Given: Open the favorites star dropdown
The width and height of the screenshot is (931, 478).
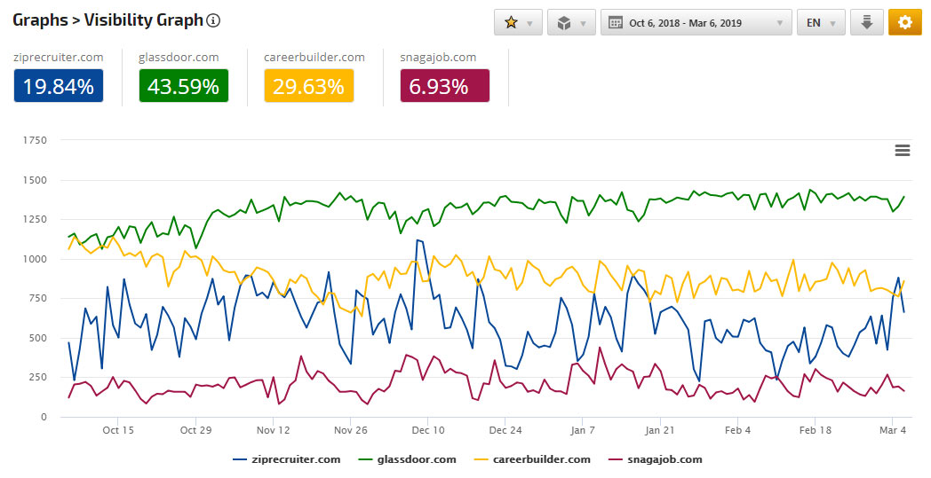Looking at the screenshot, I should [x=517, y=23].
